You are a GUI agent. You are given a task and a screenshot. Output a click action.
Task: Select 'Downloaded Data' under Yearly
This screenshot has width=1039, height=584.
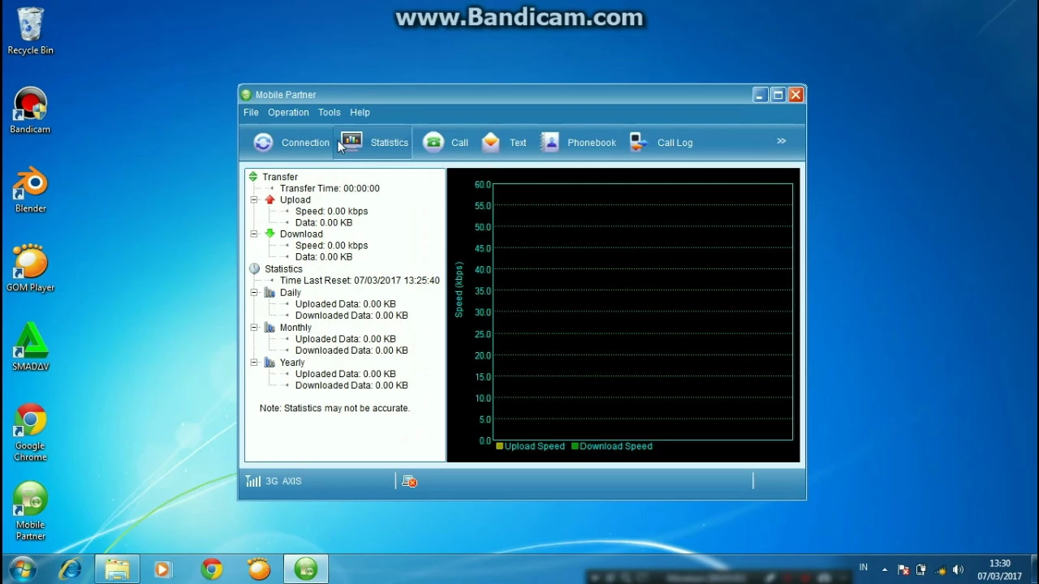[x=351, y=385]
